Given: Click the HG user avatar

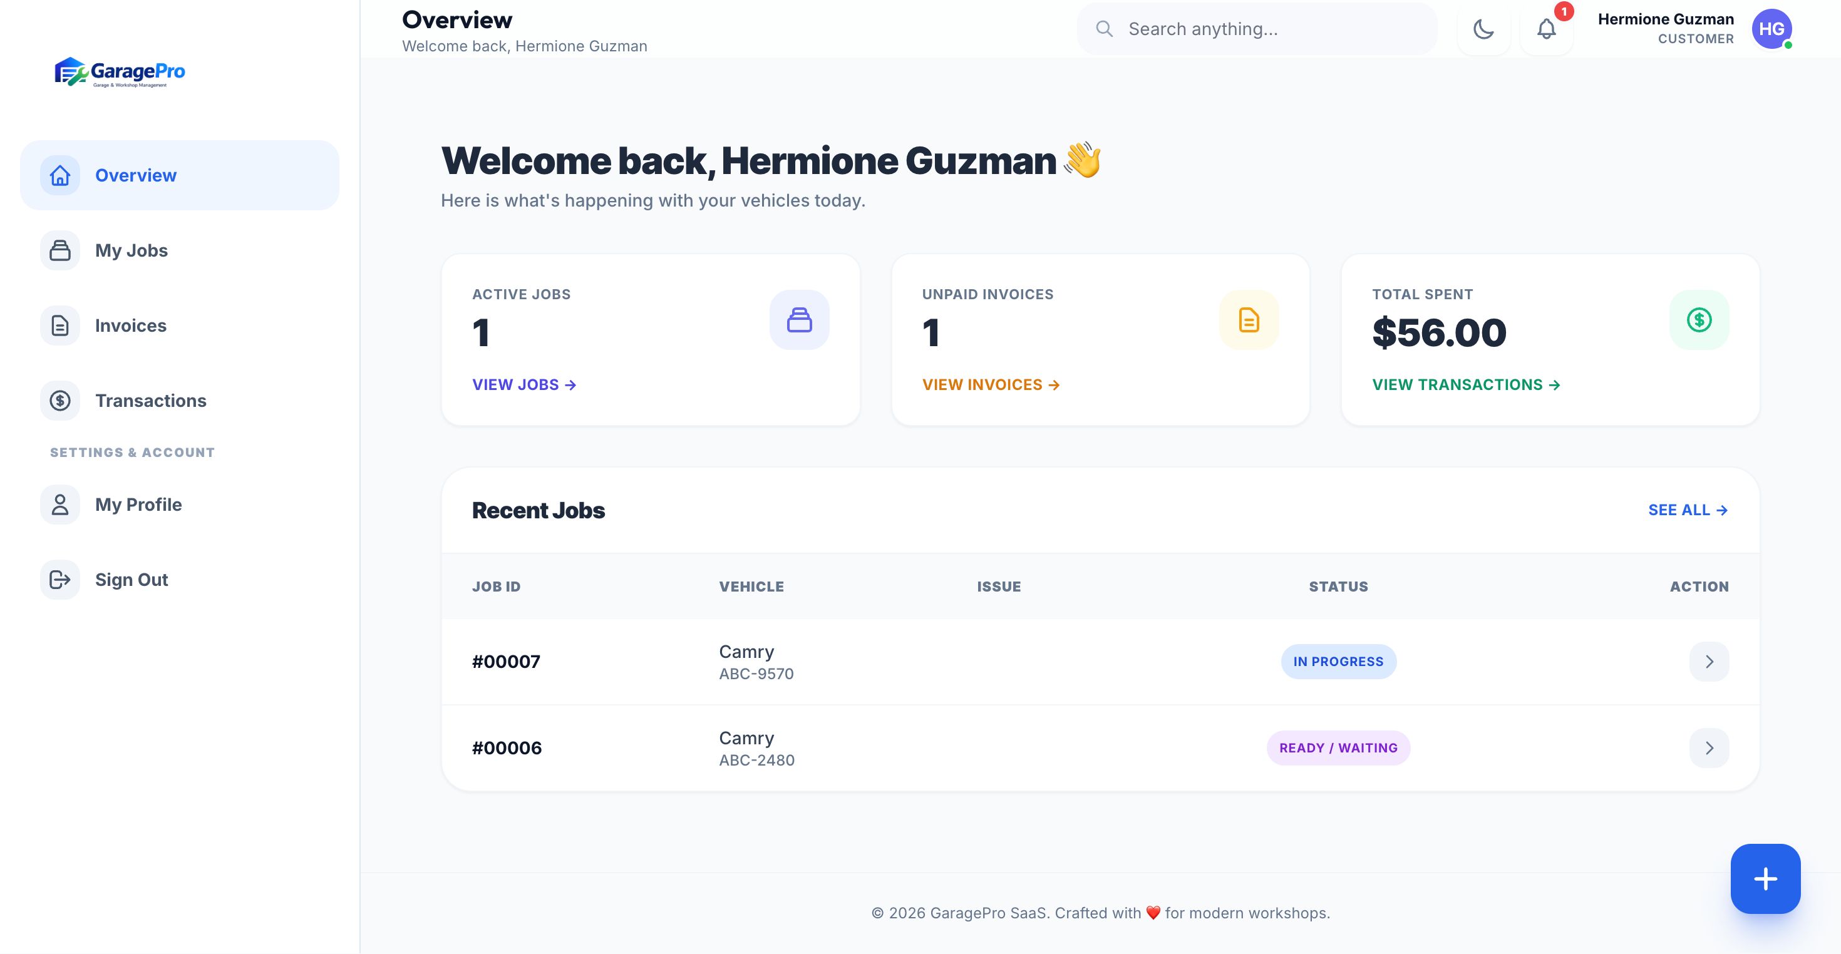Looking at the screenshot, I should point(1771,29).
